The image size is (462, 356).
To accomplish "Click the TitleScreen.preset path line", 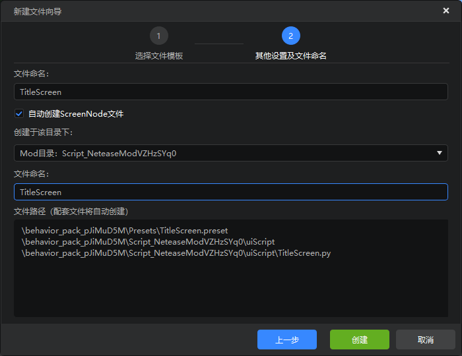I will click(125, 231).
